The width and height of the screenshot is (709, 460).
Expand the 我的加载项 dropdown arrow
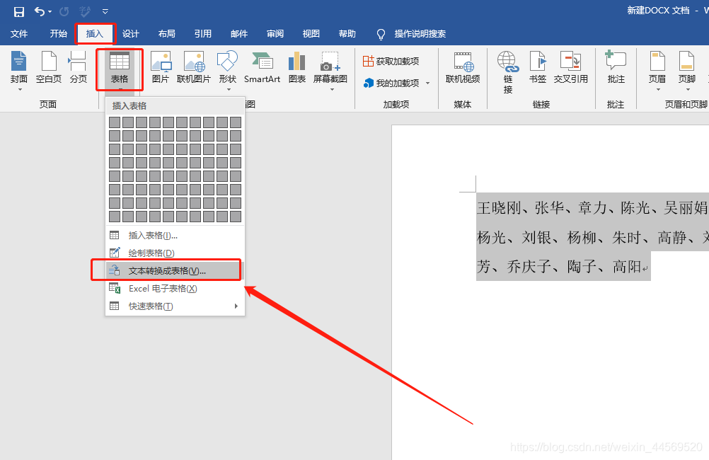428,84
